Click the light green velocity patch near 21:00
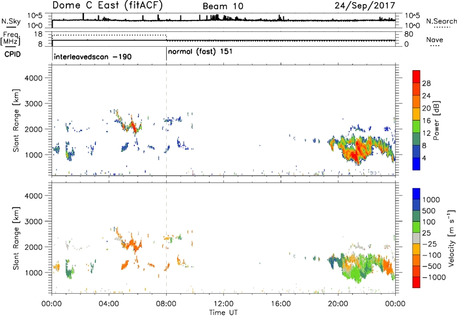Viewport: 457px width, 316px height. (x=355, y=274)
